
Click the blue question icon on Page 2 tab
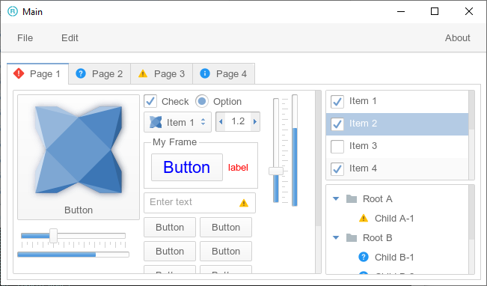coord(81,73)
